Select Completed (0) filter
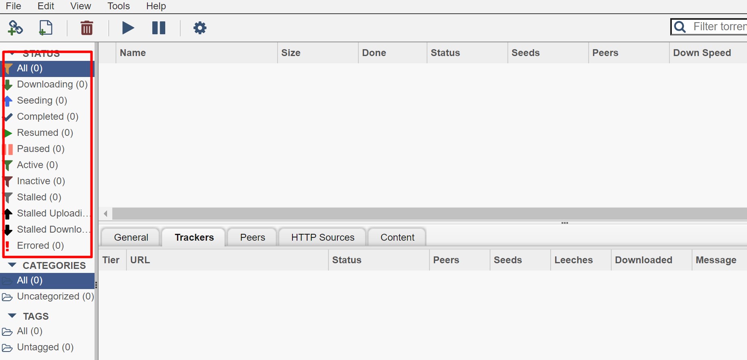This screenshot has width=747, height=360. 47,117
